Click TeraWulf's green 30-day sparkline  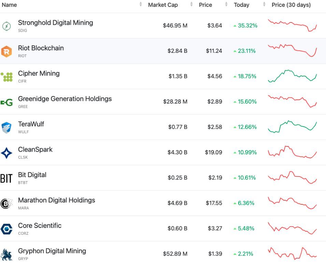292,127
